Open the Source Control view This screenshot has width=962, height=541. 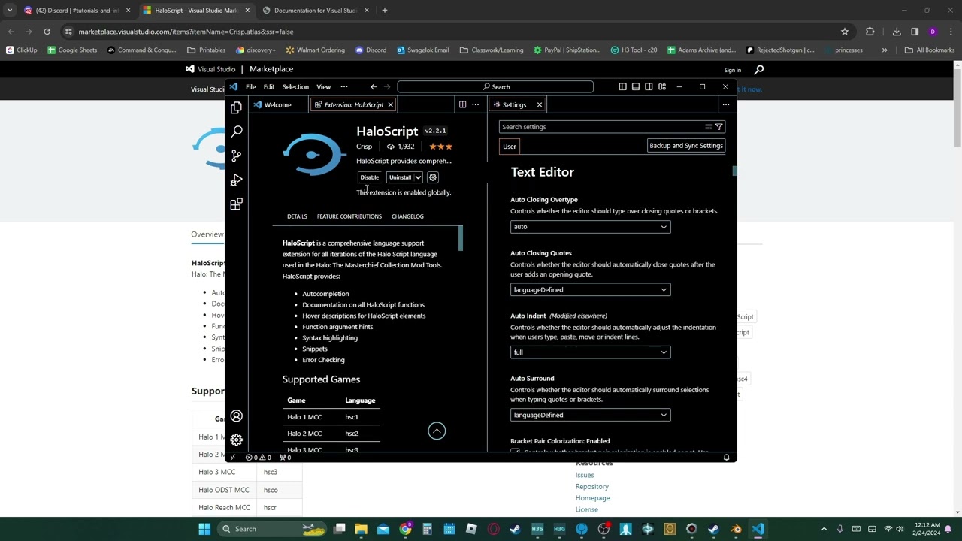(x=236, y=156)
